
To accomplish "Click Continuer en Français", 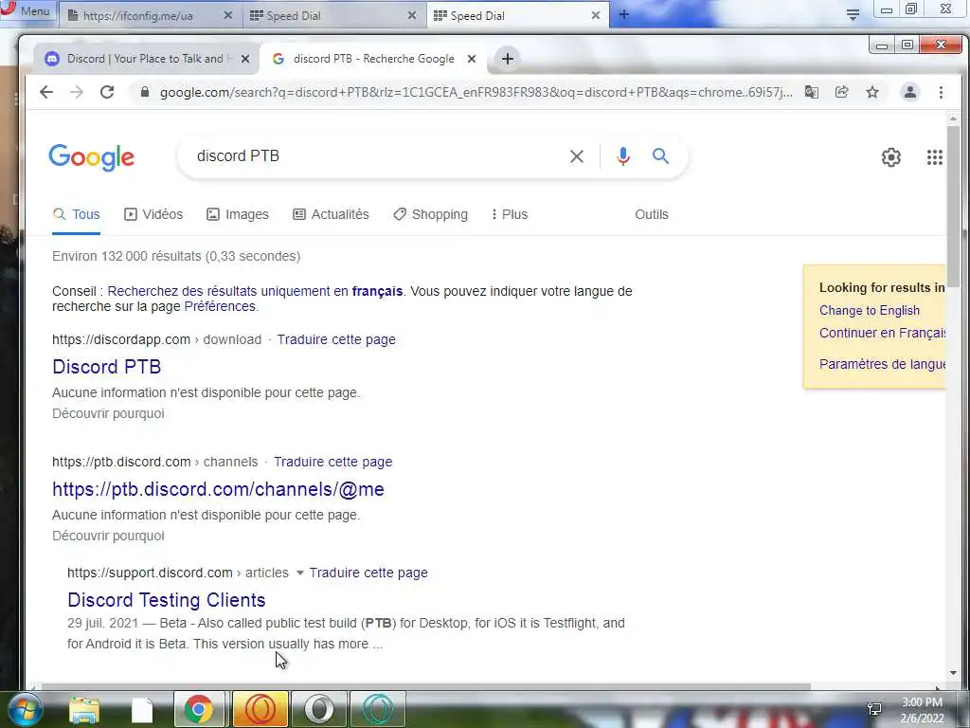I will pos(882,333).
